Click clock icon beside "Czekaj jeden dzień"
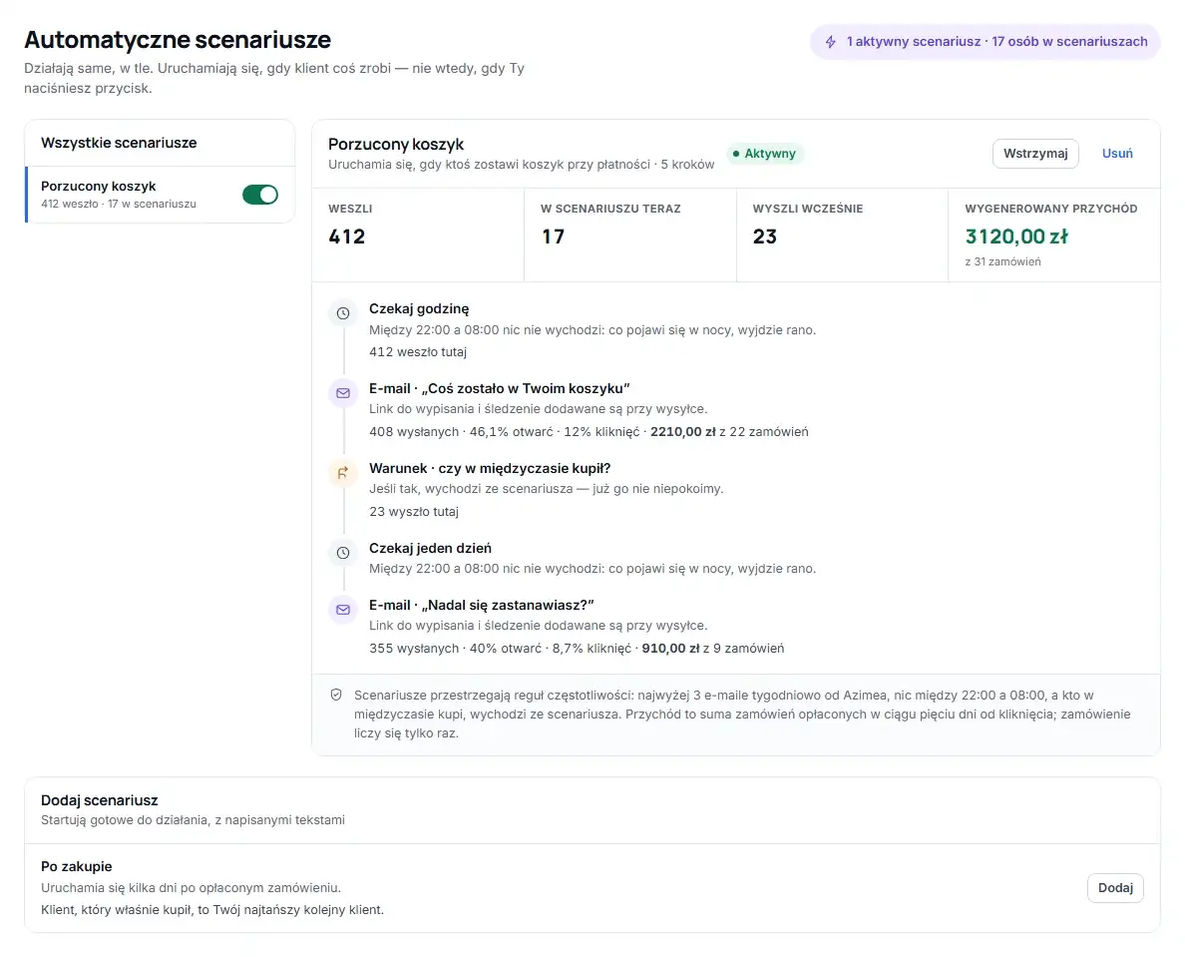The height and width of the screenshot is (957, 1185). pos(343,553)
